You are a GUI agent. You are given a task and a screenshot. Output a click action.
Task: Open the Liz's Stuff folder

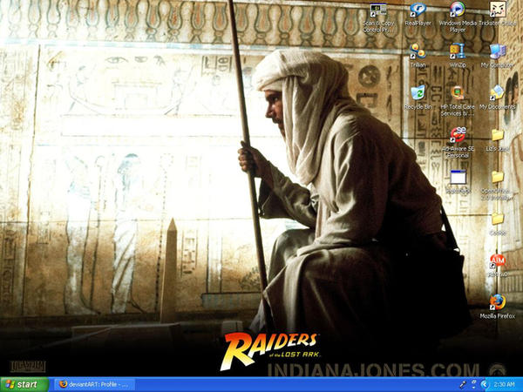498,139
